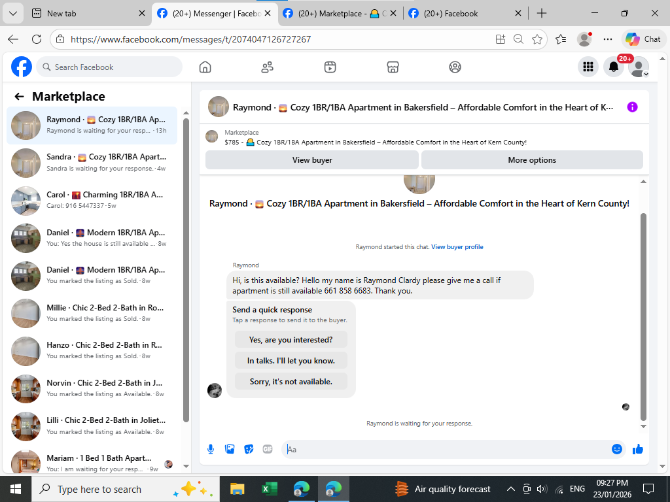Click Raymond's avatar in the chat header

point(219,107)
